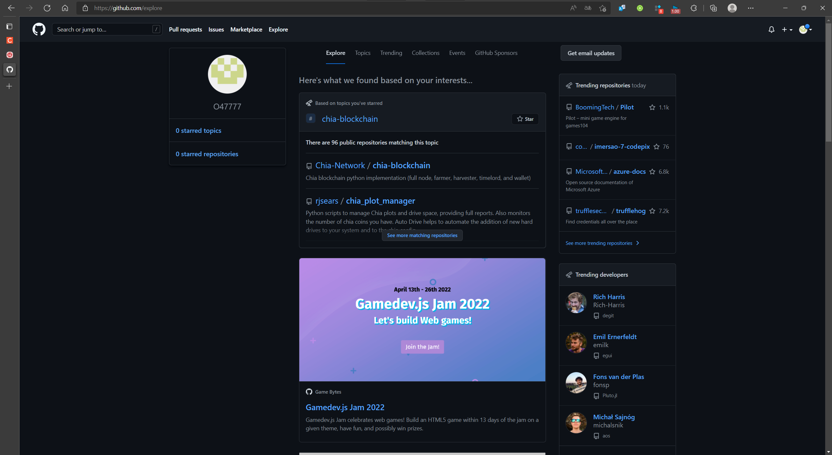
Task: Click the GitHub icon in browser sidebar
Action: click(10, 70)
